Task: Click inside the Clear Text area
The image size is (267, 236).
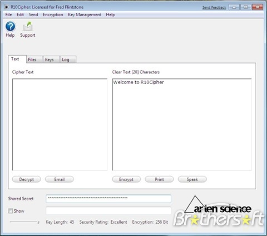Action: (x=182, y=125)
